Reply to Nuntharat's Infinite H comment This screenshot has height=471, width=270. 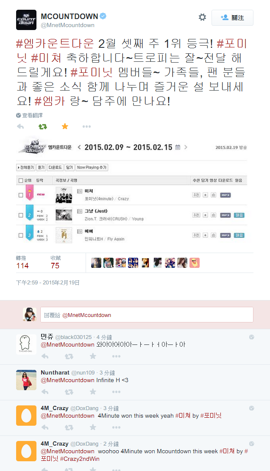(x=45, y=392)
